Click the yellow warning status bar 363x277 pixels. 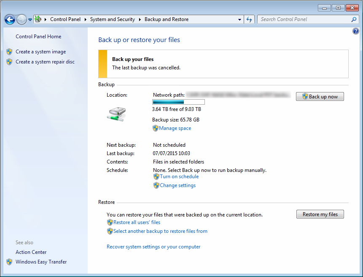(103, 64)
